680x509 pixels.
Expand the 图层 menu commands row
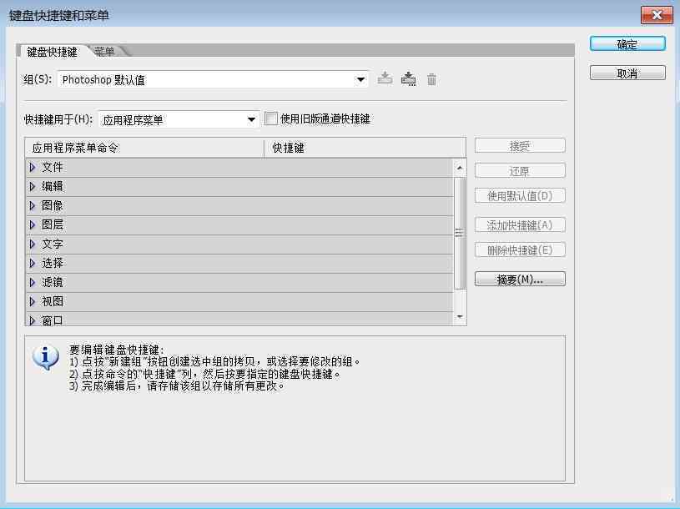click(x=32, y=224)
